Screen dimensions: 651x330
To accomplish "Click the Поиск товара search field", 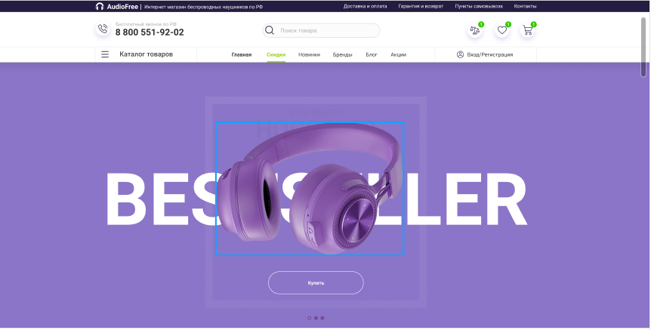I will click(x=322, y=30).
